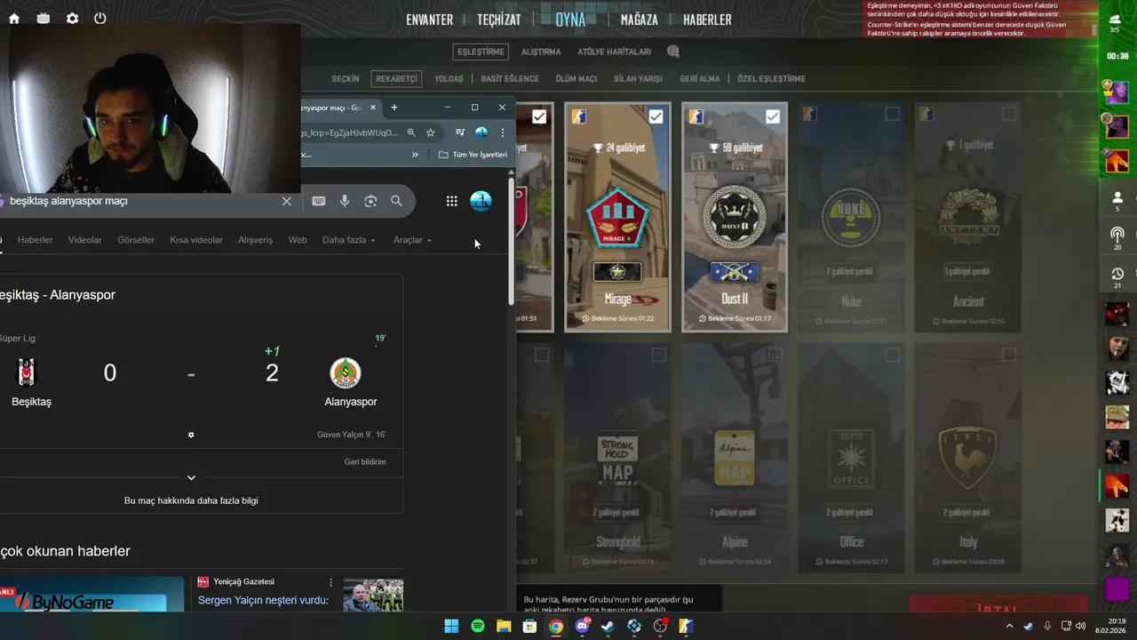Click the İPTAL cancel button
This screenshot has height=640, width=1137.
[x=998, y=606]
